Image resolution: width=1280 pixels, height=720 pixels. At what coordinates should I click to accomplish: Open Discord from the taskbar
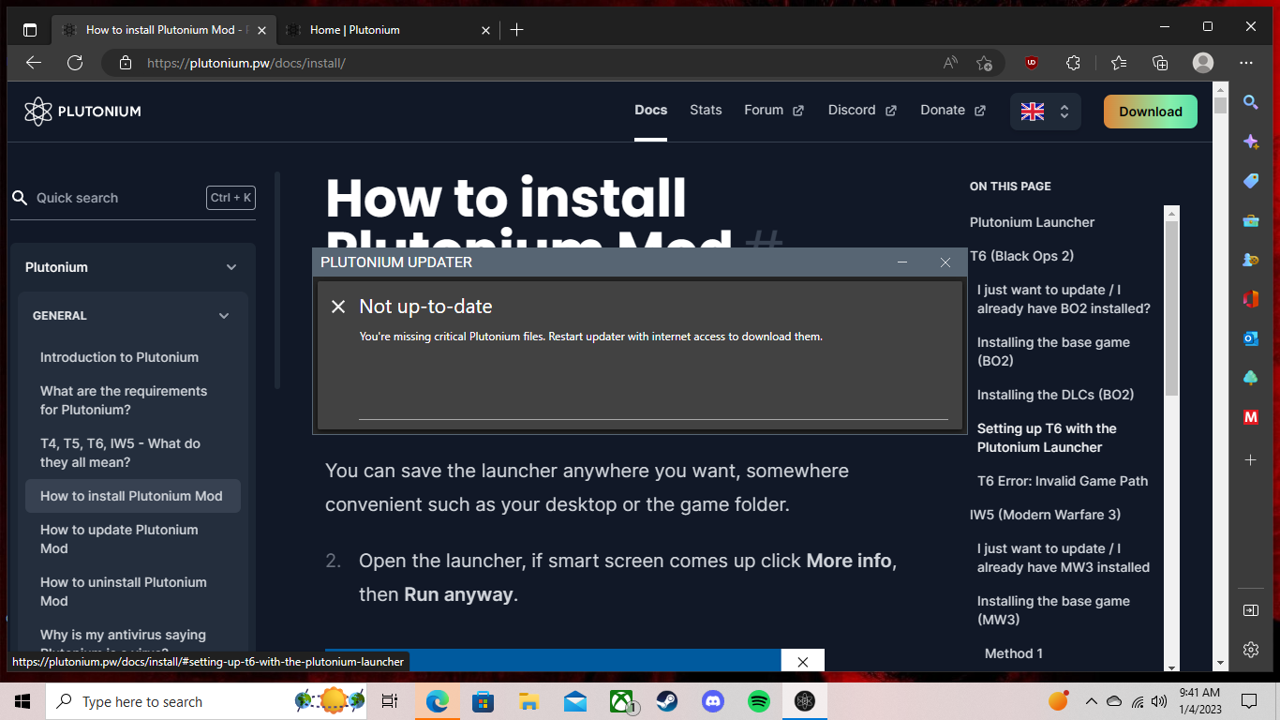[713, 701]
